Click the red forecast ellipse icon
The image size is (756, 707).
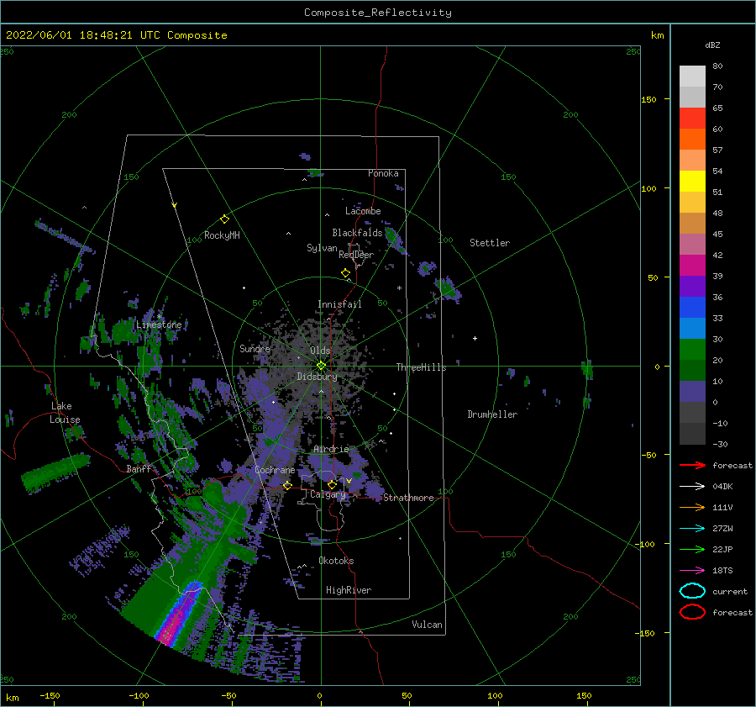point(692,612)
